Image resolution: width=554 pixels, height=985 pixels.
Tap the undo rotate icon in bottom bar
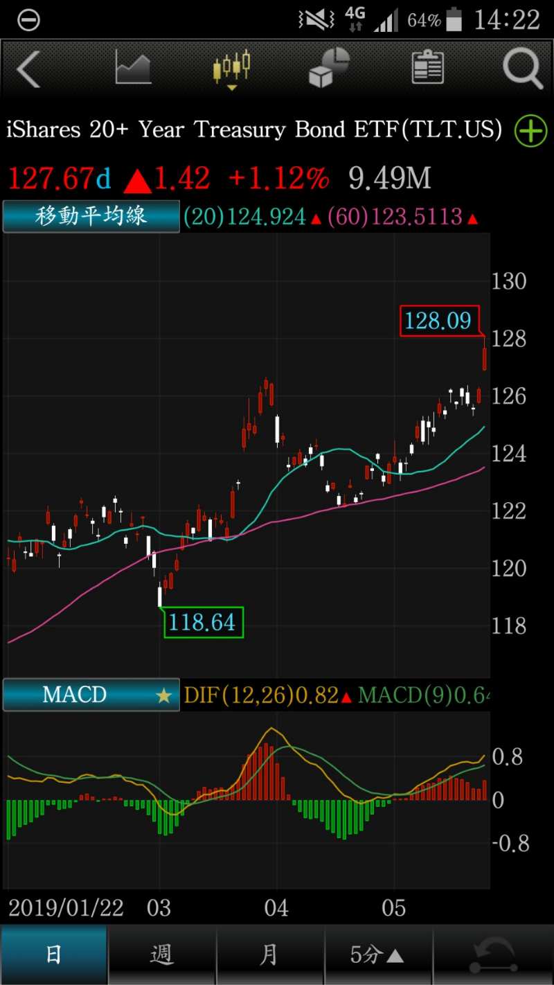pos(493,956)
